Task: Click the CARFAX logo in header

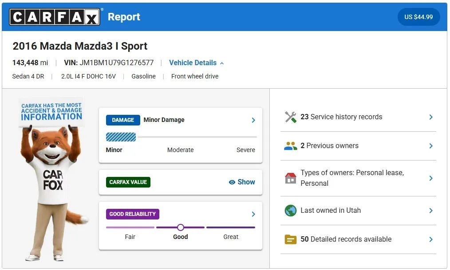Action: pos(55,17)
